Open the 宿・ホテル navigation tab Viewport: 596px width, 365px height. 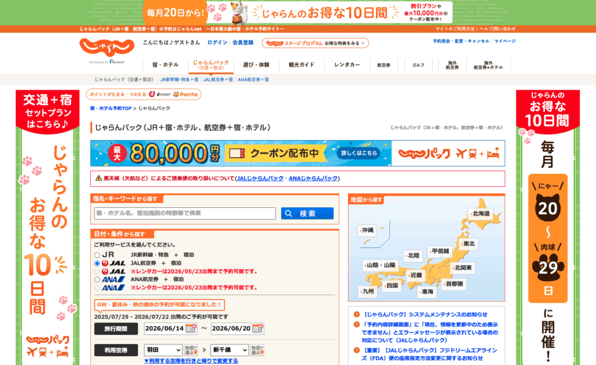coord(165,65)
